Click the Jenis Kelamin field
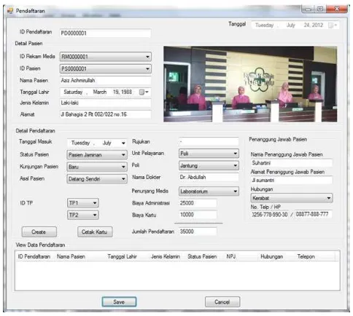Image resolution: width=353 pixels, height=316 pixels. tap(105, 103)
